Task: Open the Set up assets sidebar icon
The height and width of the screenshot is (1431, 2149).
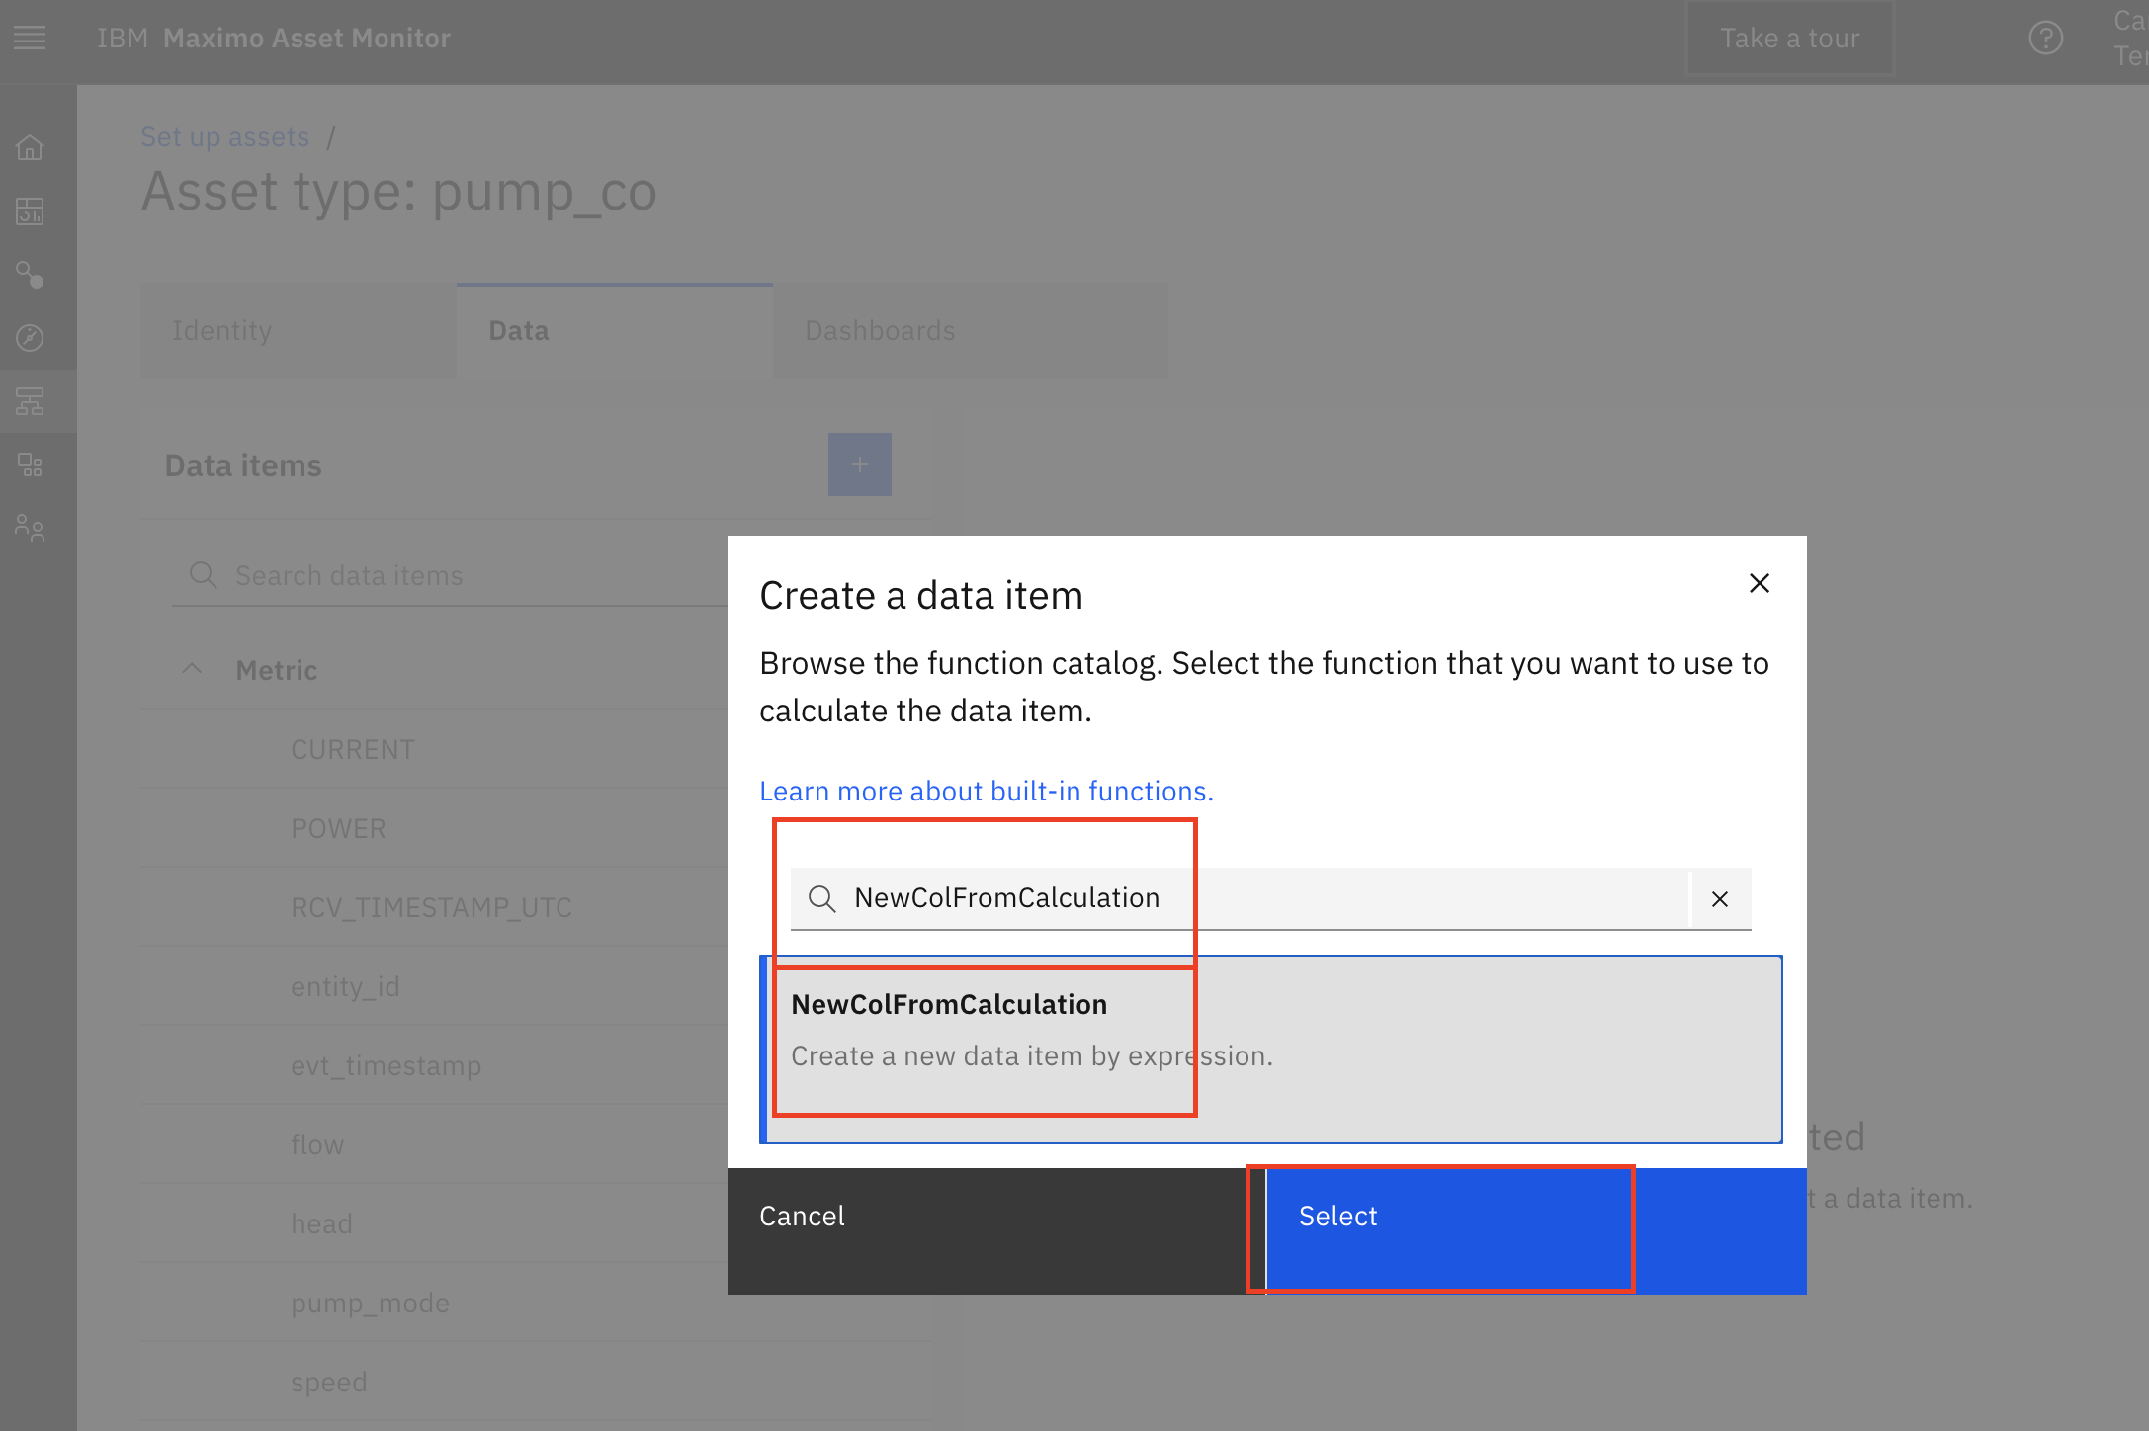Action: [30, 401]
